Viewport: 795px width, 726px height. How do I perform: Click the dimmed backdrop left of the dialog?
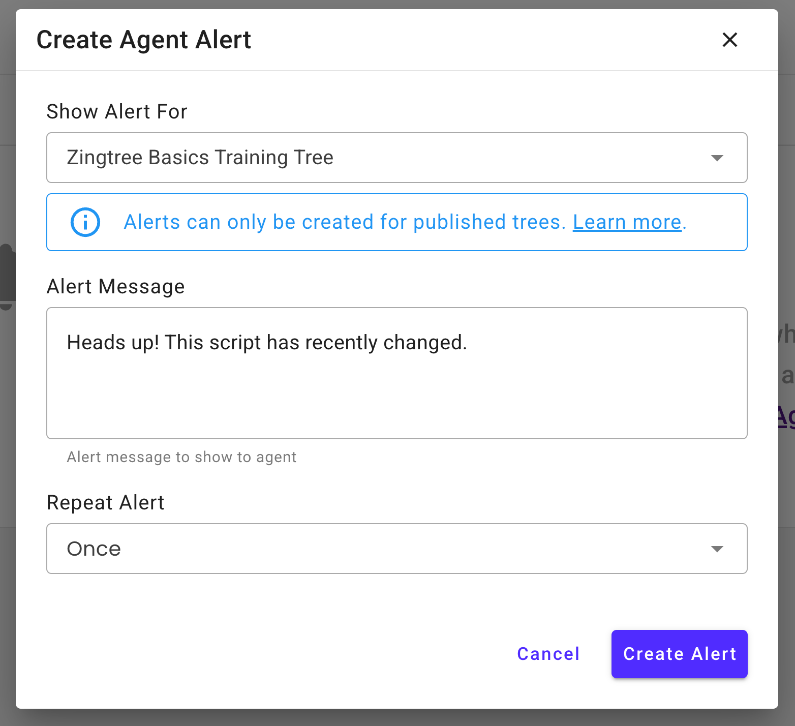point(8,407)
